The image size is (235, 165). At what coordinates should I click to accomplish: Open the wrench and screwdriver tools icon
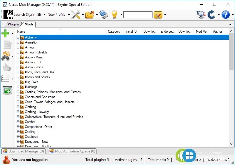pyautogui.click(x=76, y=15)
